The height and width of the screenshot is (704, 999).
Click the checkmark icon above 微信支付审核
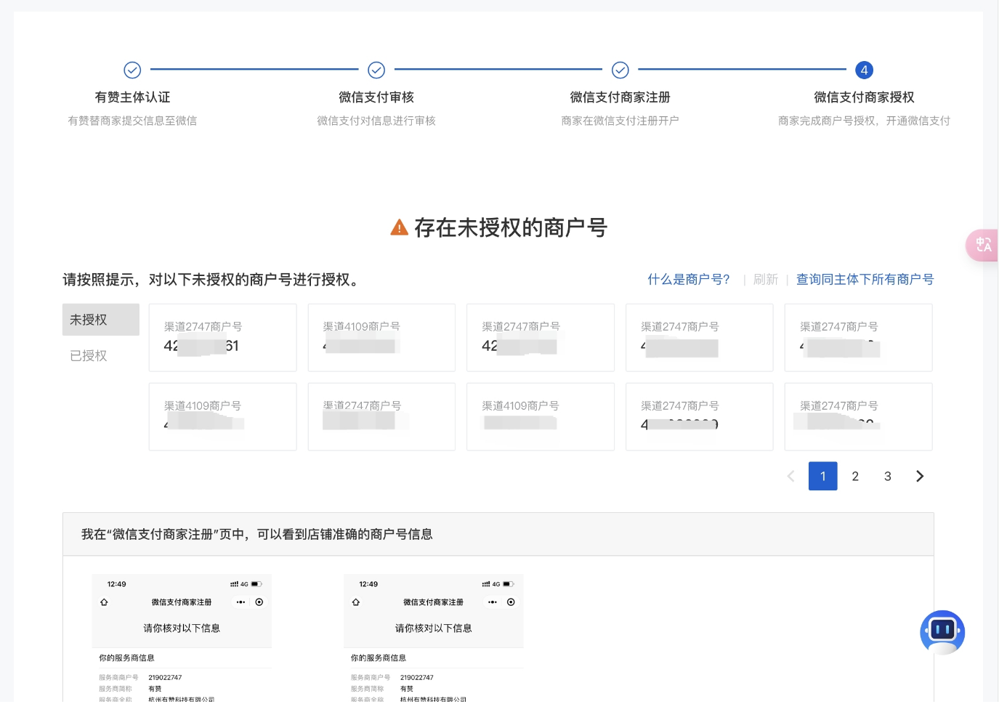coord(376,70)
